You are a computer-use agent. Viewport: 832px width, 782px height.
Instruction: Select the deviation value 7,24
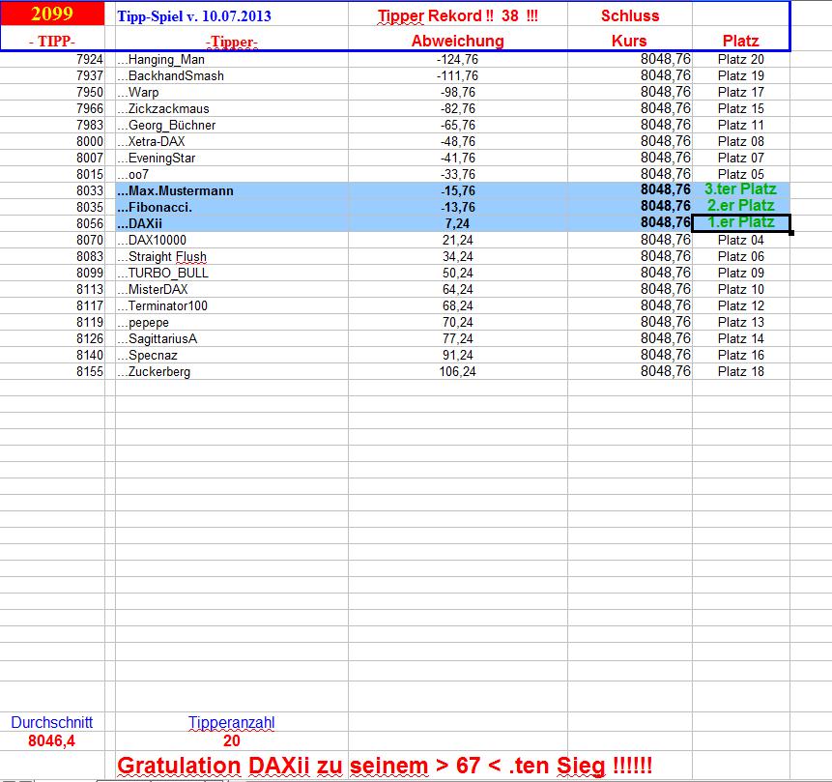(457, 224)
